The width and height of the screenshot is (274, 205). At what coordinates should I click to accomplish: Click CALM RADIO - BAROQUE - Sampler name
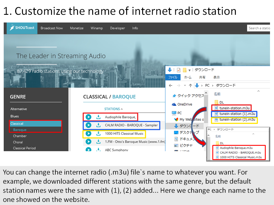[131, 125]
